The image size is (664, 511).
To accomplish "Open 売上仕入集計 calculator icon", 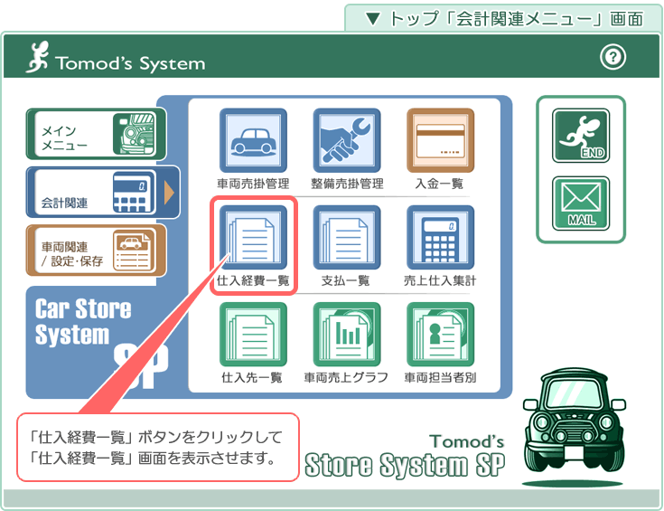I will coord(441,238).
